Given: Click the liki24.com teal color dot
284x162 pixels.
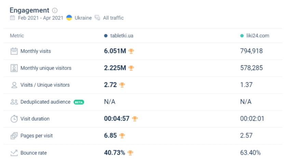Looking at the screenshot, I should coord(242,35).
